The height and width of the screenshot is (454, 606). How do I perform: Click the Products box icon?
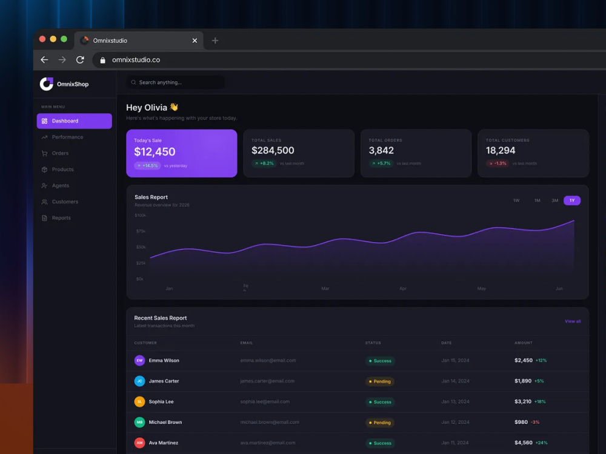point(44,169)
